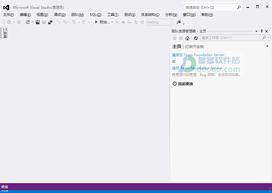The width and height of the screenshot is (272, 193).
Task: Open the 帮助(H) menu
Action: (x=207, y=15)
